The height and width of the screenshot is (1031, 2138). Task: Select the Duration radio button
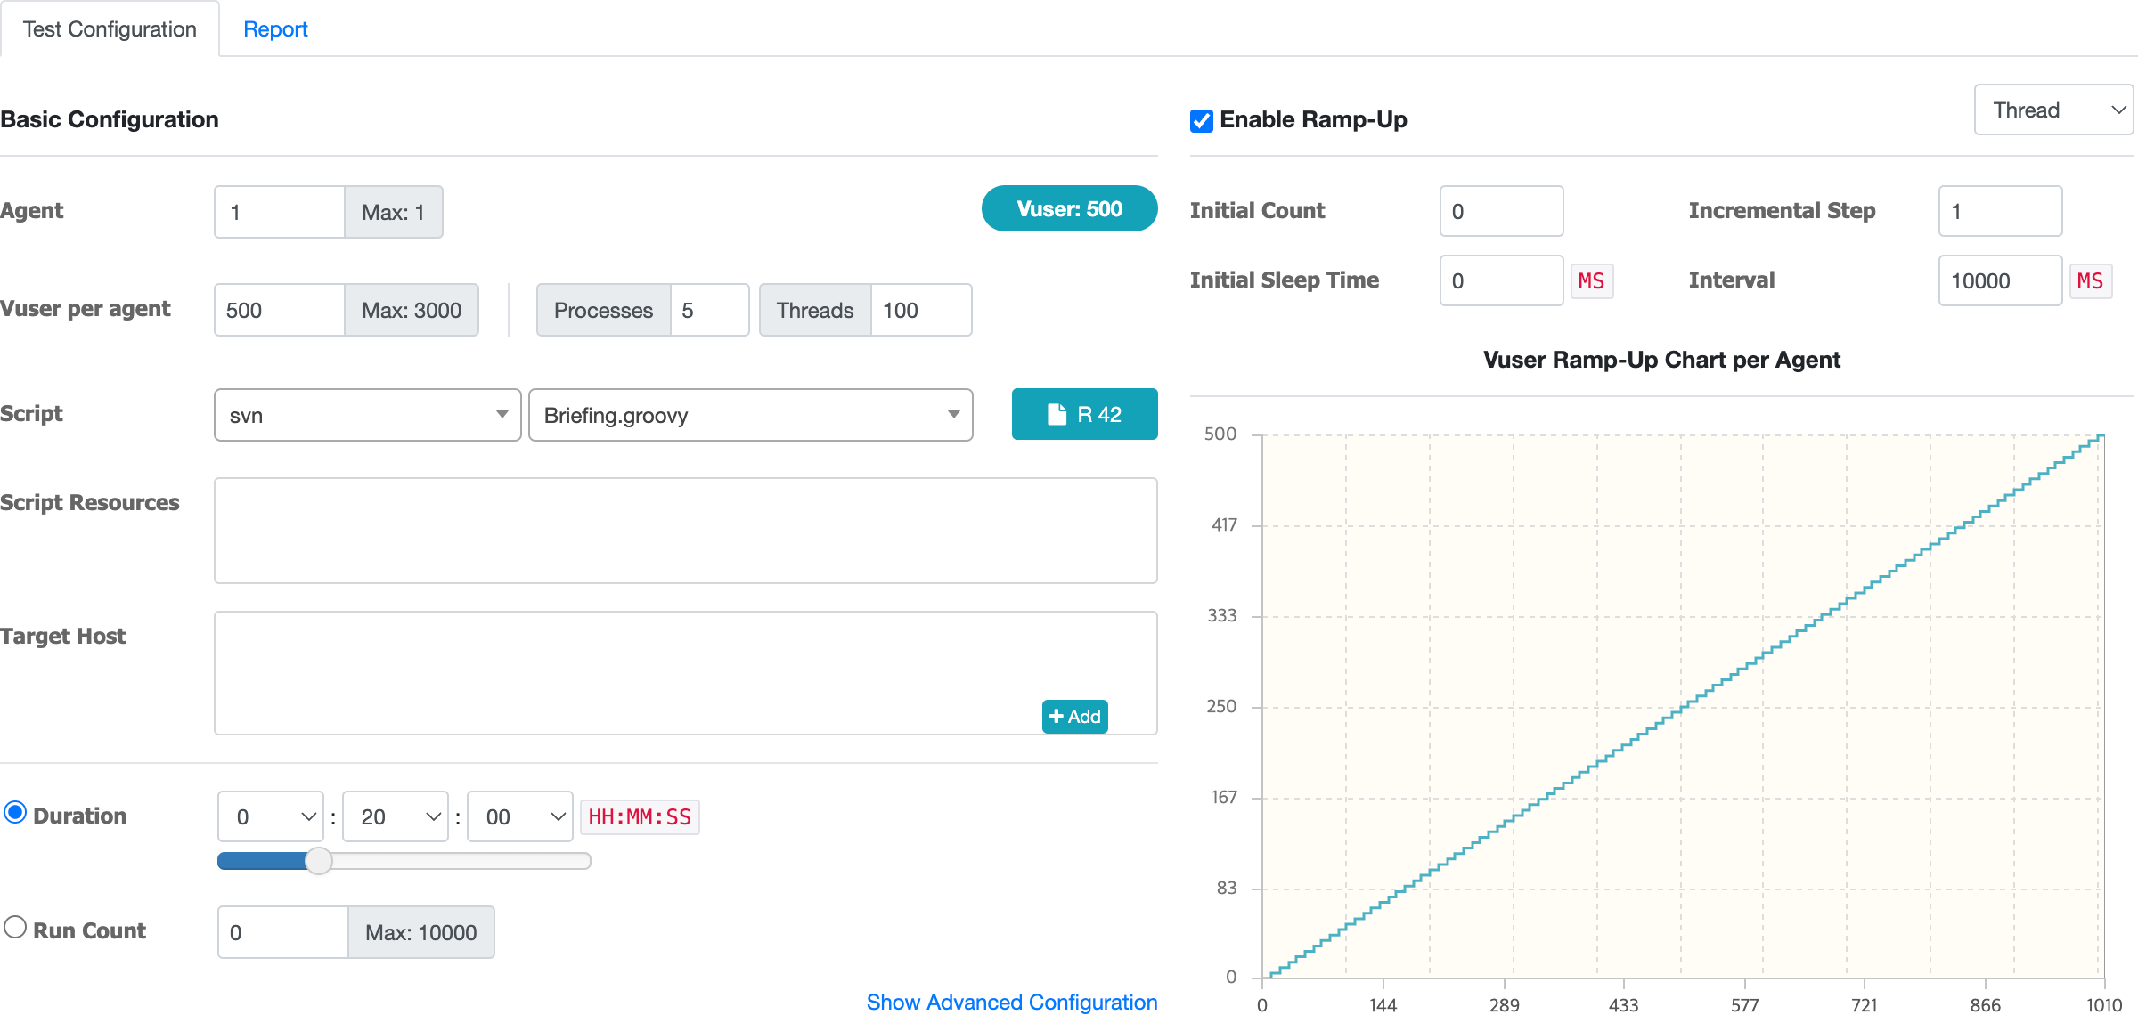(x=15, y=813)
